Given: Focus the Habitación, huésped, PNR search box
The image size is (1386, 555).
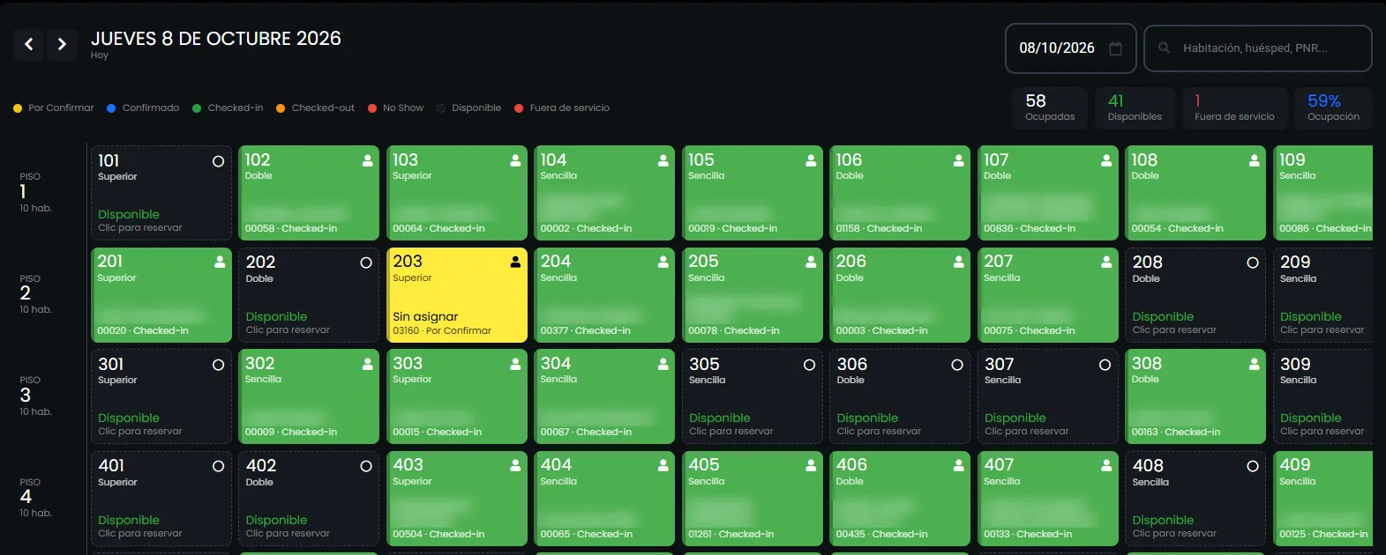Looking at the screenshot, I should (1257, 48).
